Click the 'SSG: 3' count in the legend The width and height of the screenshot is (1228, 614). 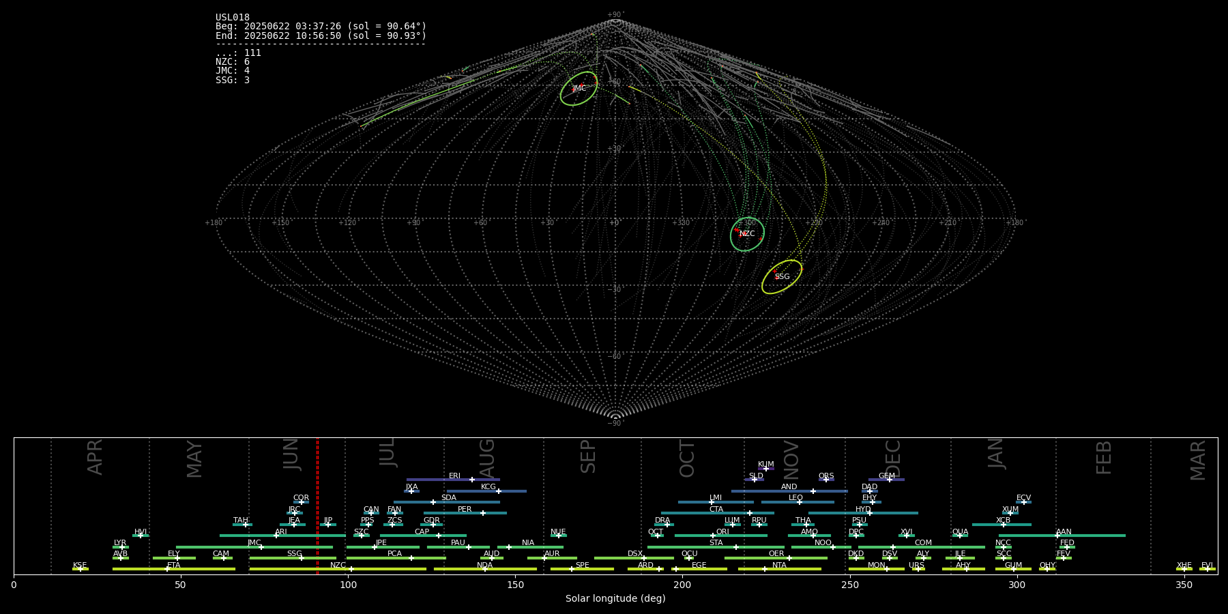(x=233, y=80)
